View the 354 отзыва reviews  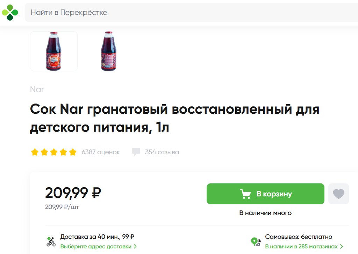(x=162, y=152)
